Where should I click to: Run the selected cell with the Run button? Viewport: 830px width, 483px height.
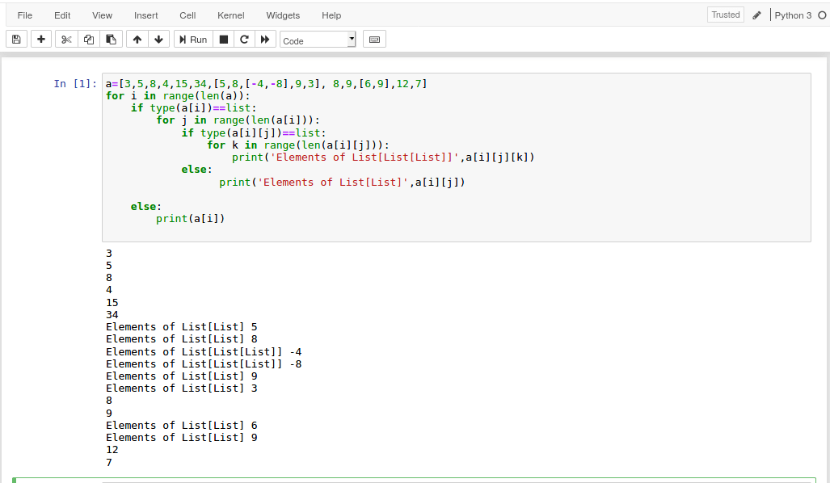point(192,38)
